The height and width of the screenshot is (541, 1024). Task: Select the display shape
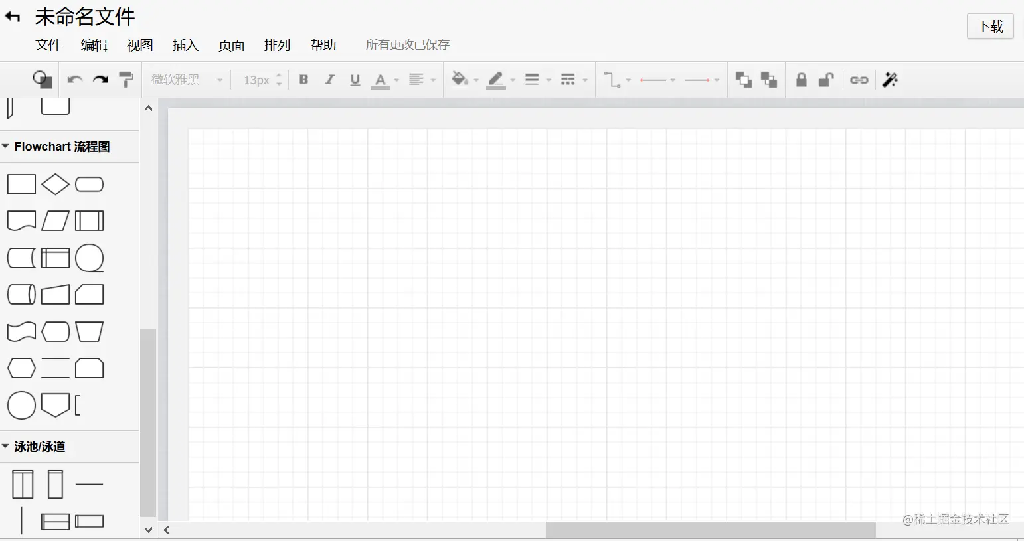[55, 331]
